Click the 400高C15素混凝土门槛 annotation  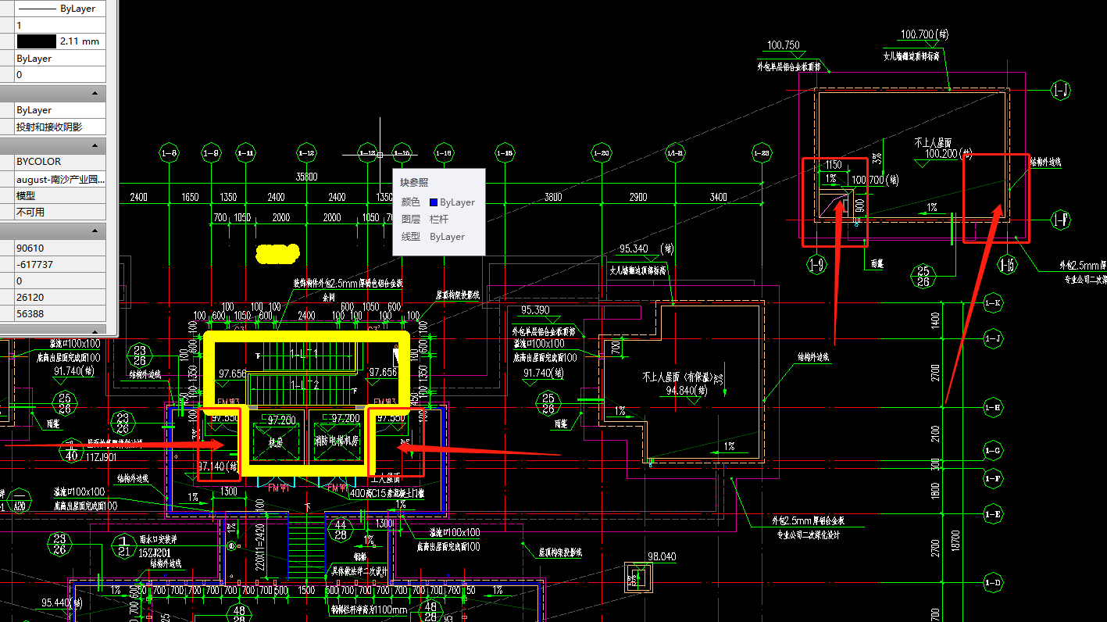tap(386, 493)
